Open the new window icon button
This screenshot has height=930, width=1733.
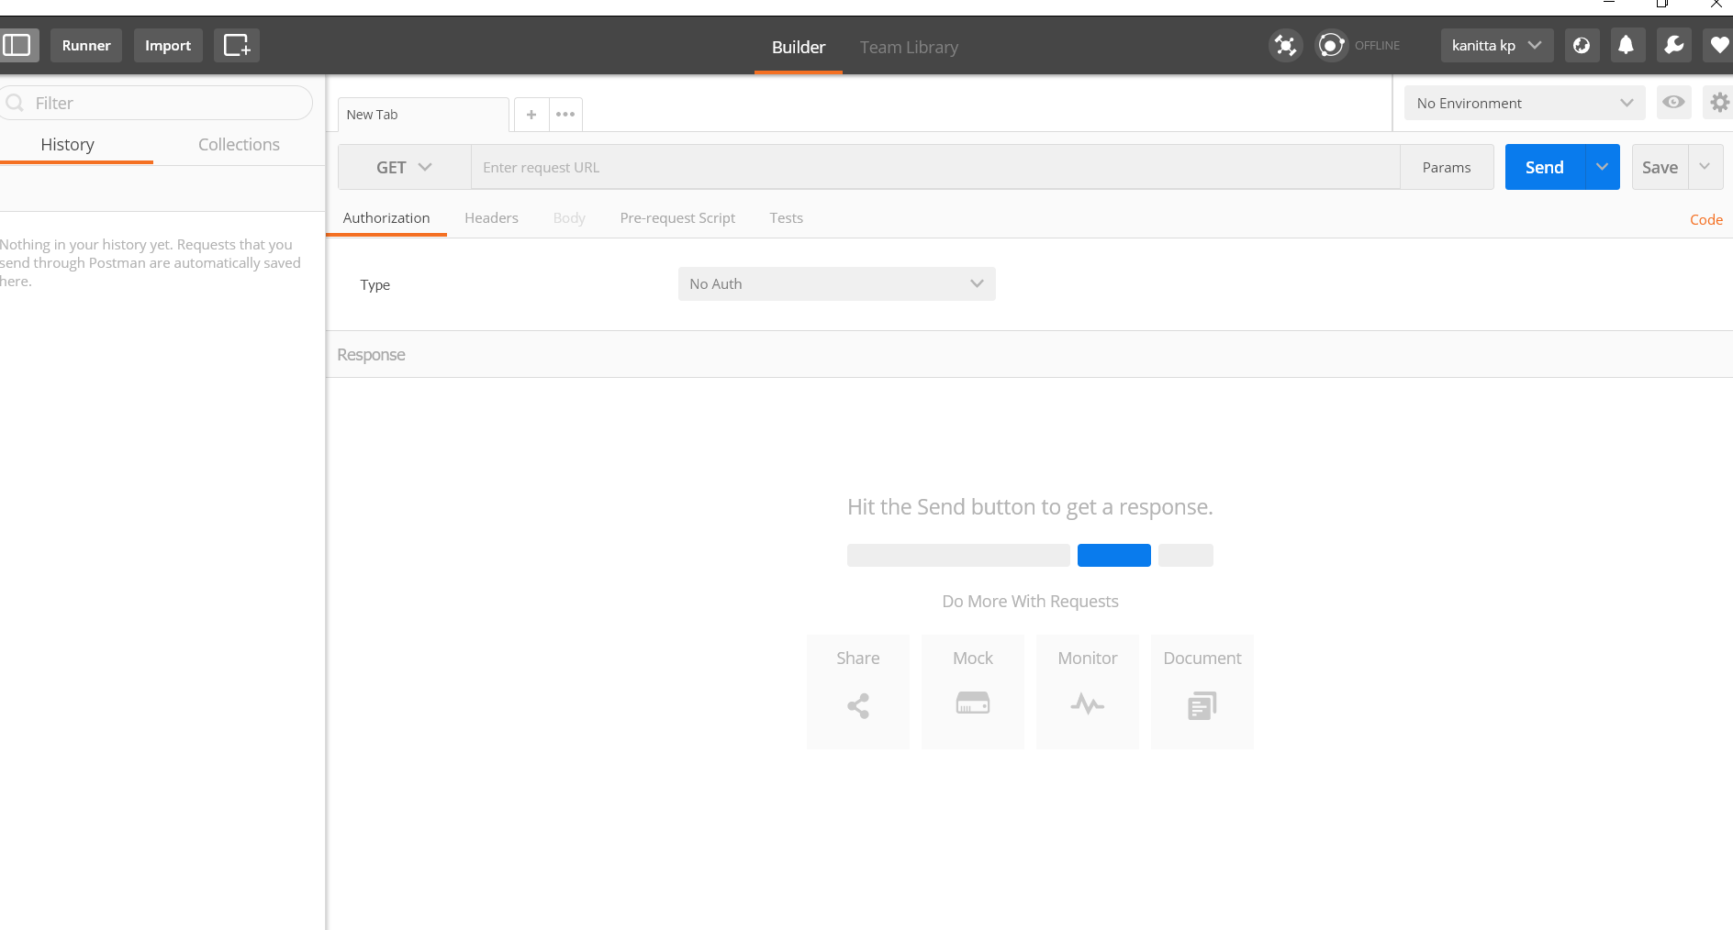point(237,45)
